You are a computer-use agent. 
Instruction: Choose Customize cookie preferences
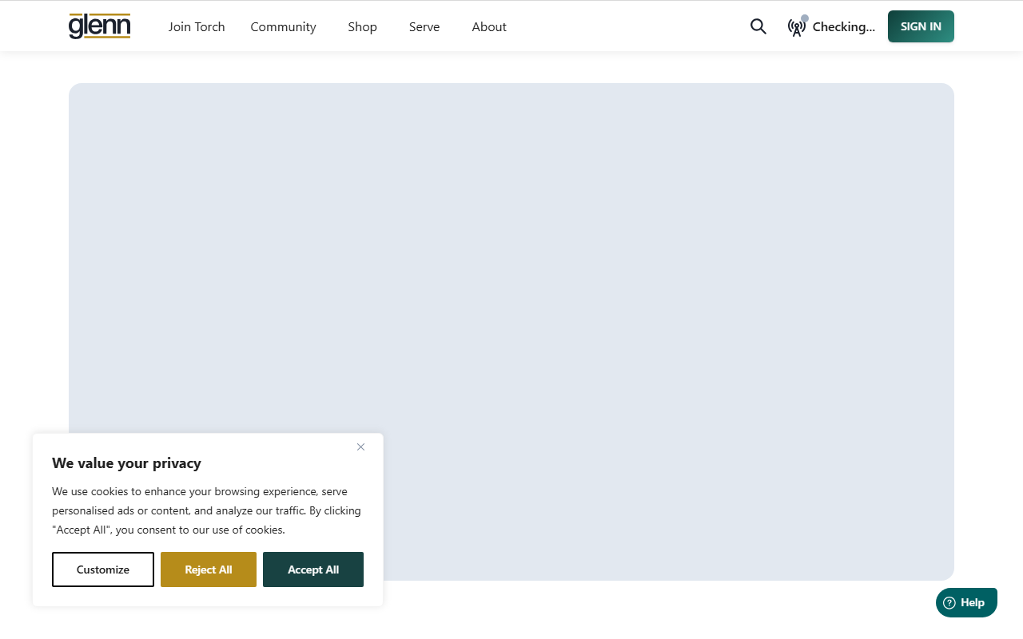(x=103, y=570)
